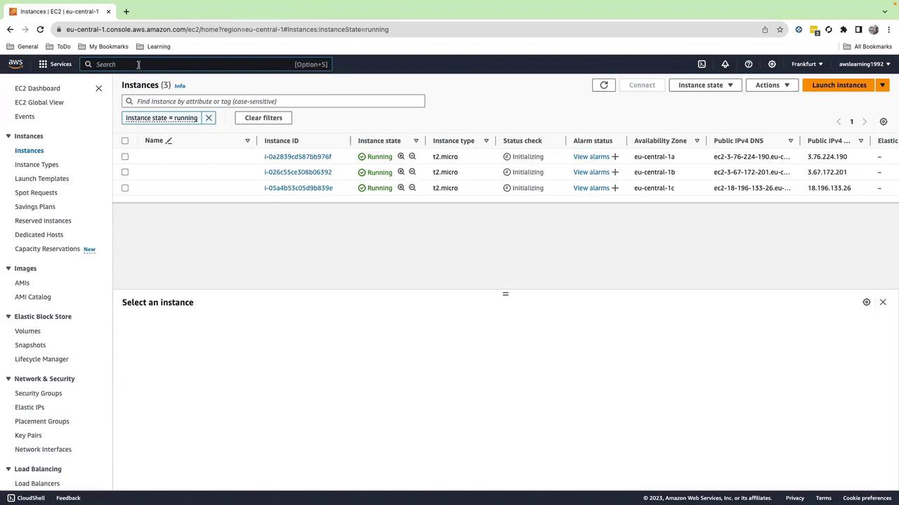Add alarm plus icon for eu-central-1a instance
Image resolution: width=899 pixels, height=505 pixels.
point(615,156)
